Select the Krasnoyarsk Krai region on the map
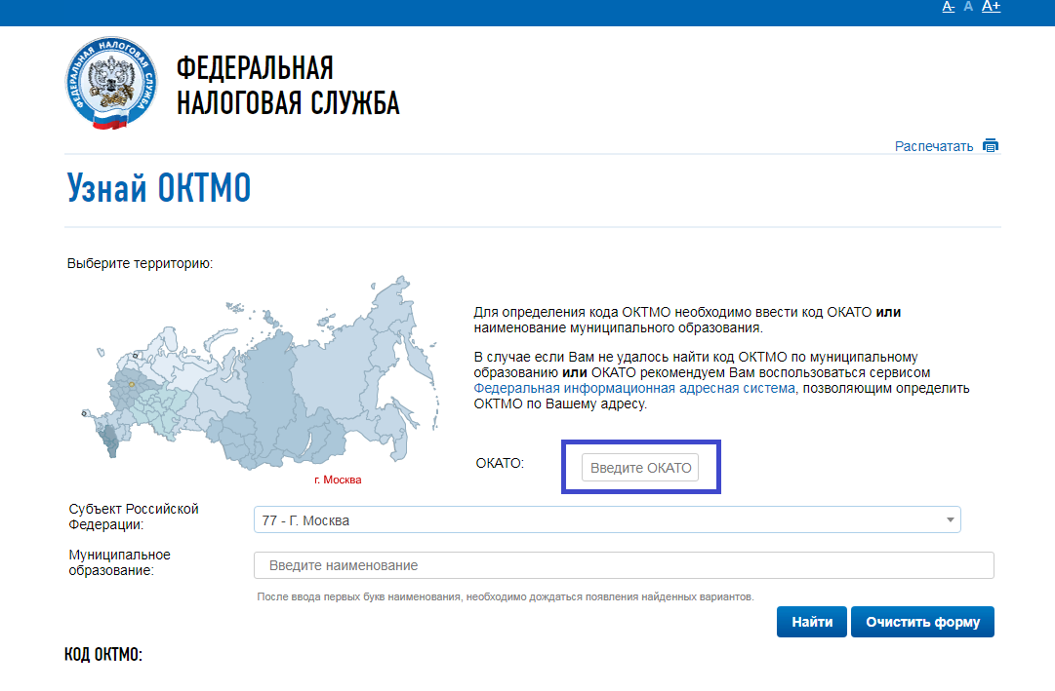The height and width of the screenshot is (691, 1055). click(268, 390)
